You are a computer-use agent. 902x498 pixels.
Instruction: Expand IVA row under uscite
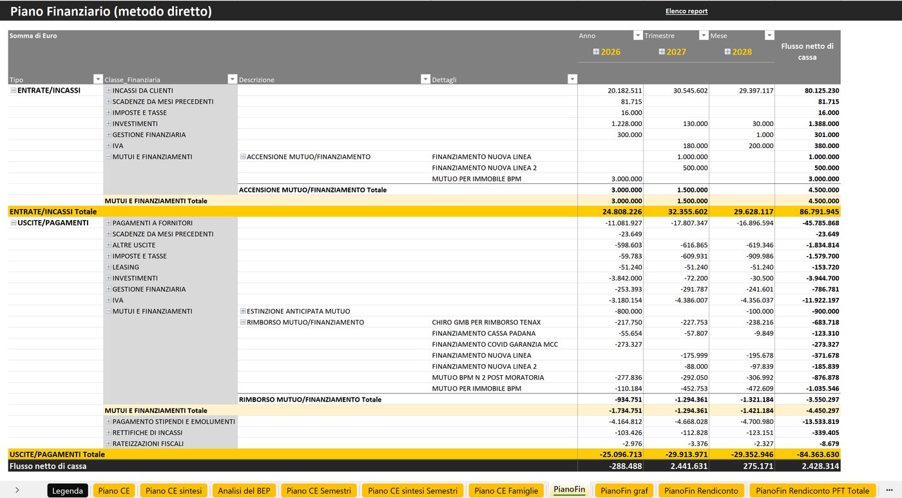(x=109, y=300)
